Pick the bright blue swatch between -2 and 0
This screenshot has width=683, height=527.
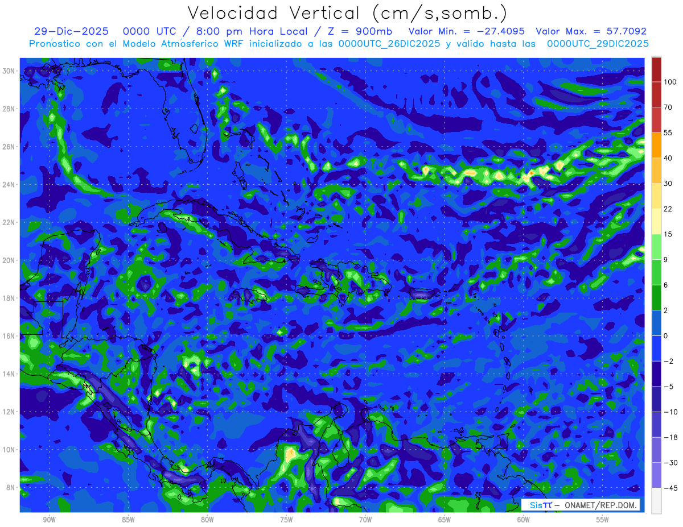point(656,348)
